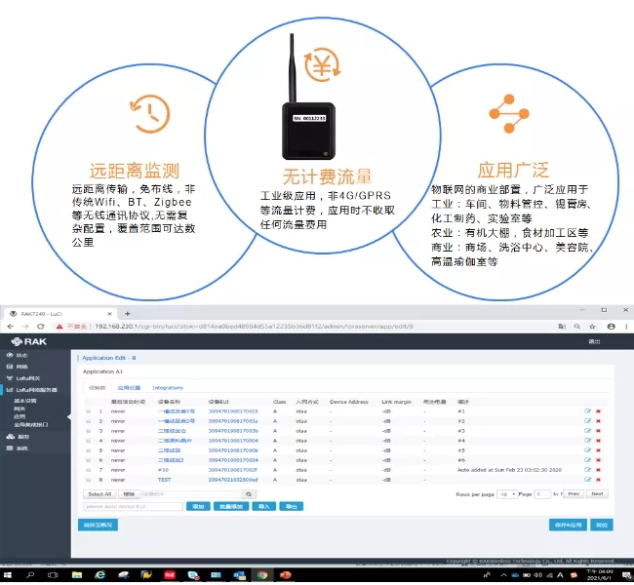The width and height of the screenshot is (634, 585).
Task: Tick the checkbox for device row 7
Action: [x=88, y=470]
